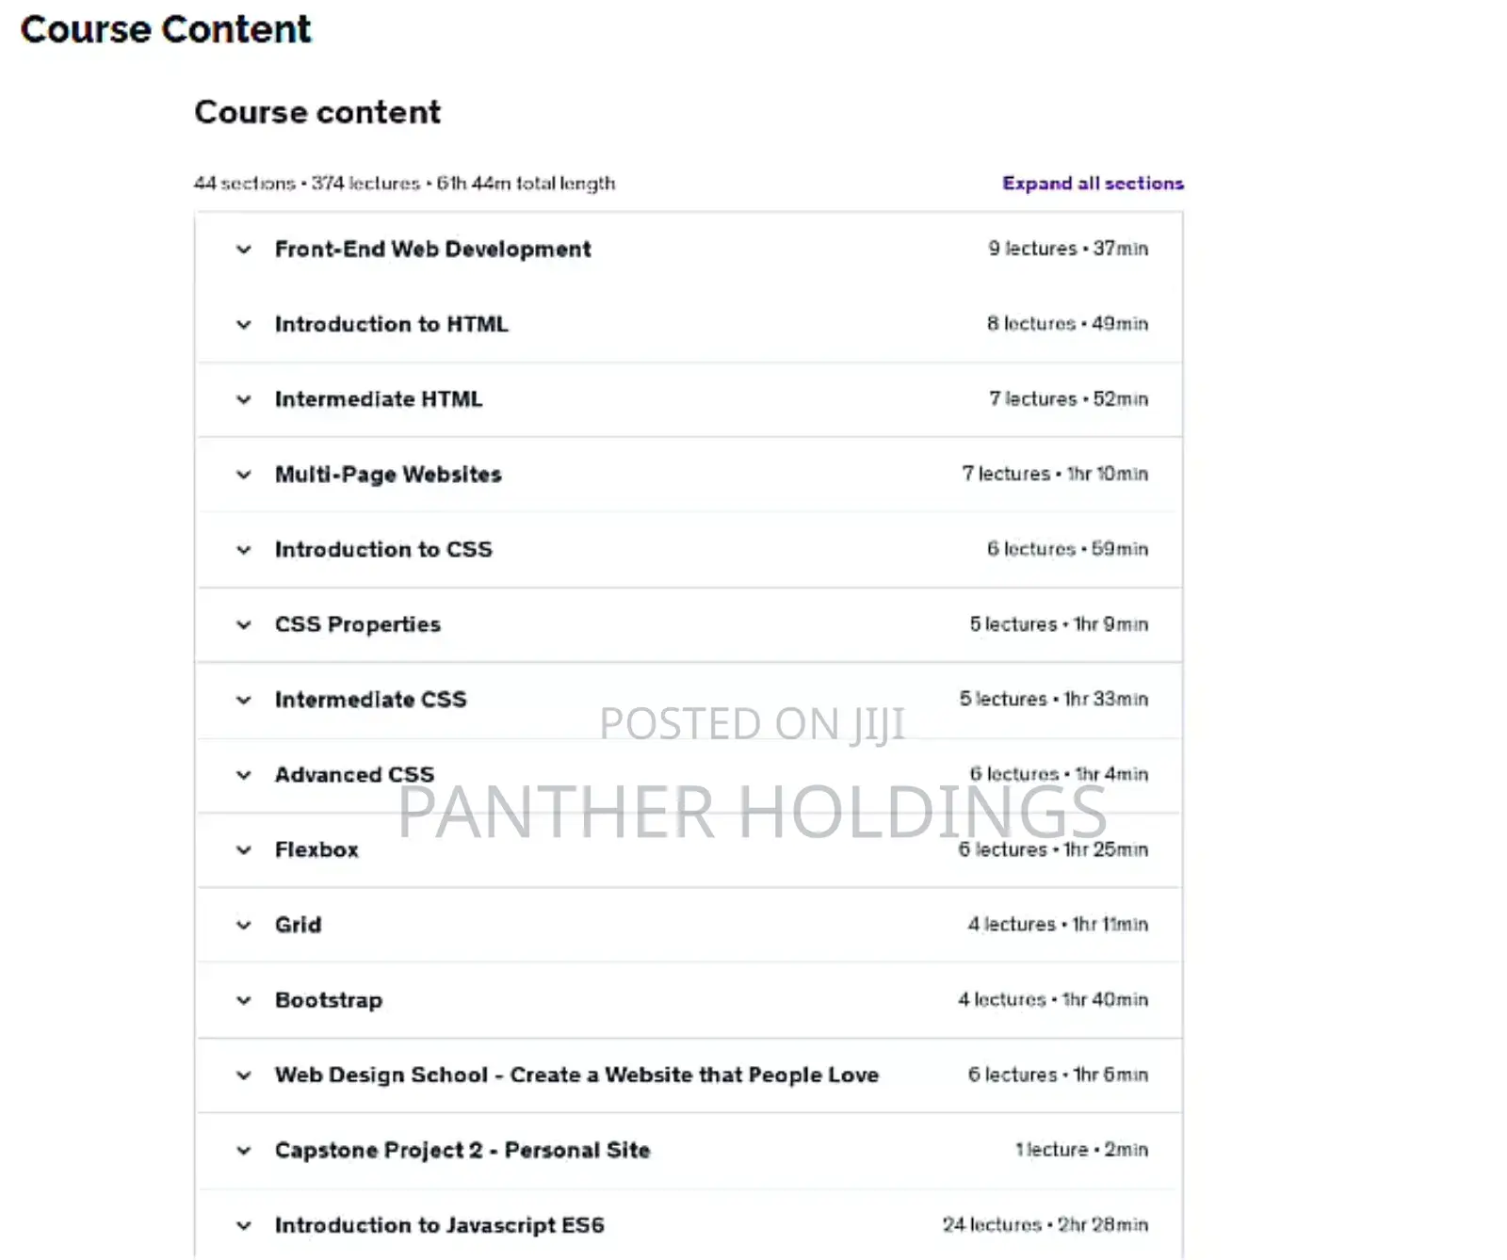Click the Advanced CSS expand arrow
The image size is (1507, 1260).
(x=244, y=775)
